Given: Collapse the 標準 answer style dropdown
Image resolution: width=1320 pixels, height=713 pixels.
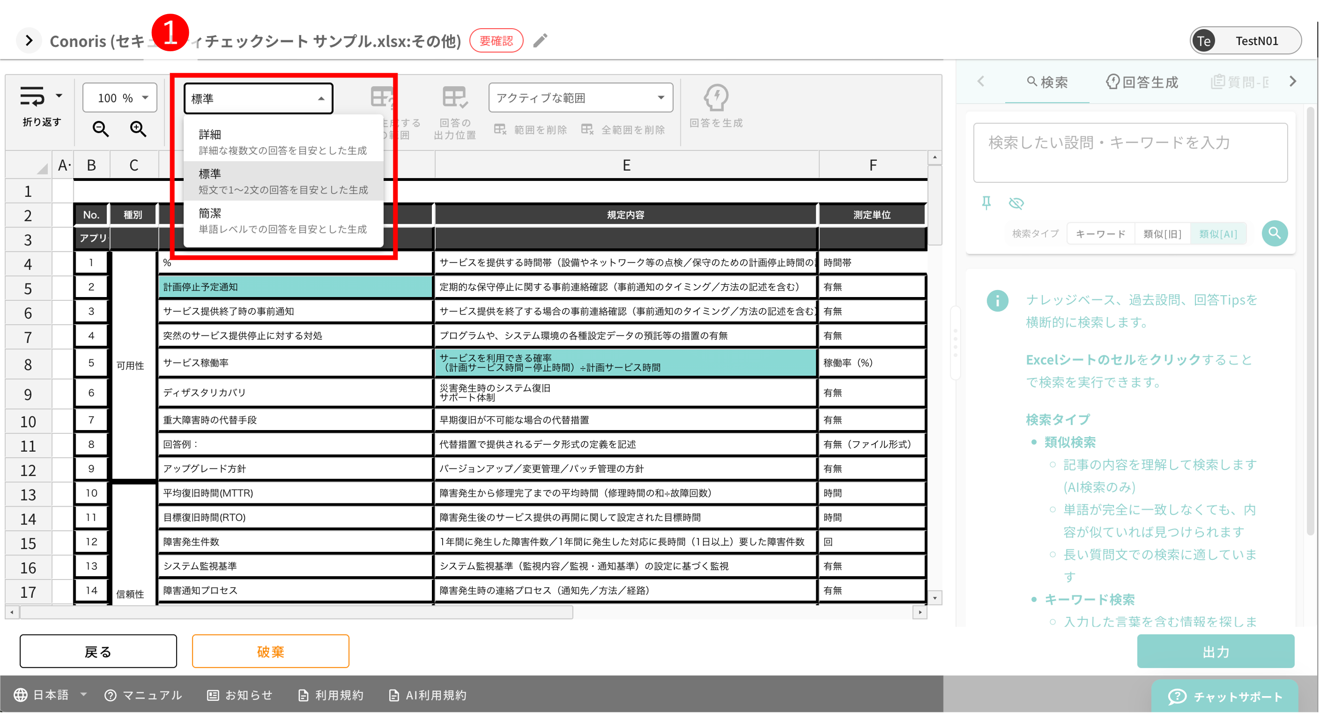Looking at the screenshot, I should pos(258,98).
